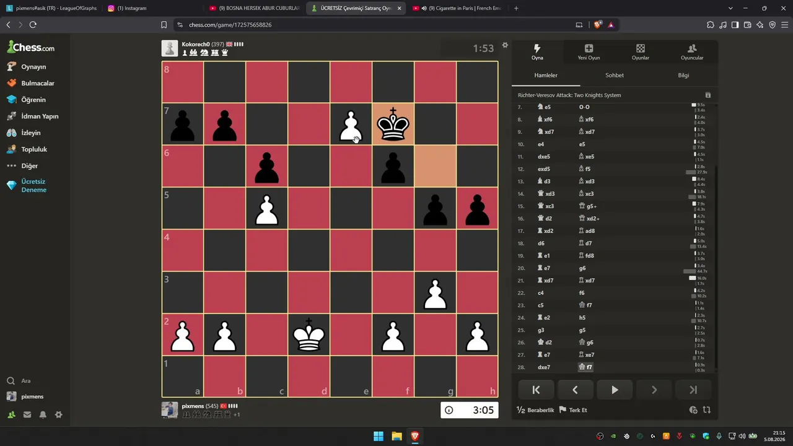The width and height of the screenshot is (793, 446).
Task: Go back one move
Action: pyautogui.click(x=575, y=390)
